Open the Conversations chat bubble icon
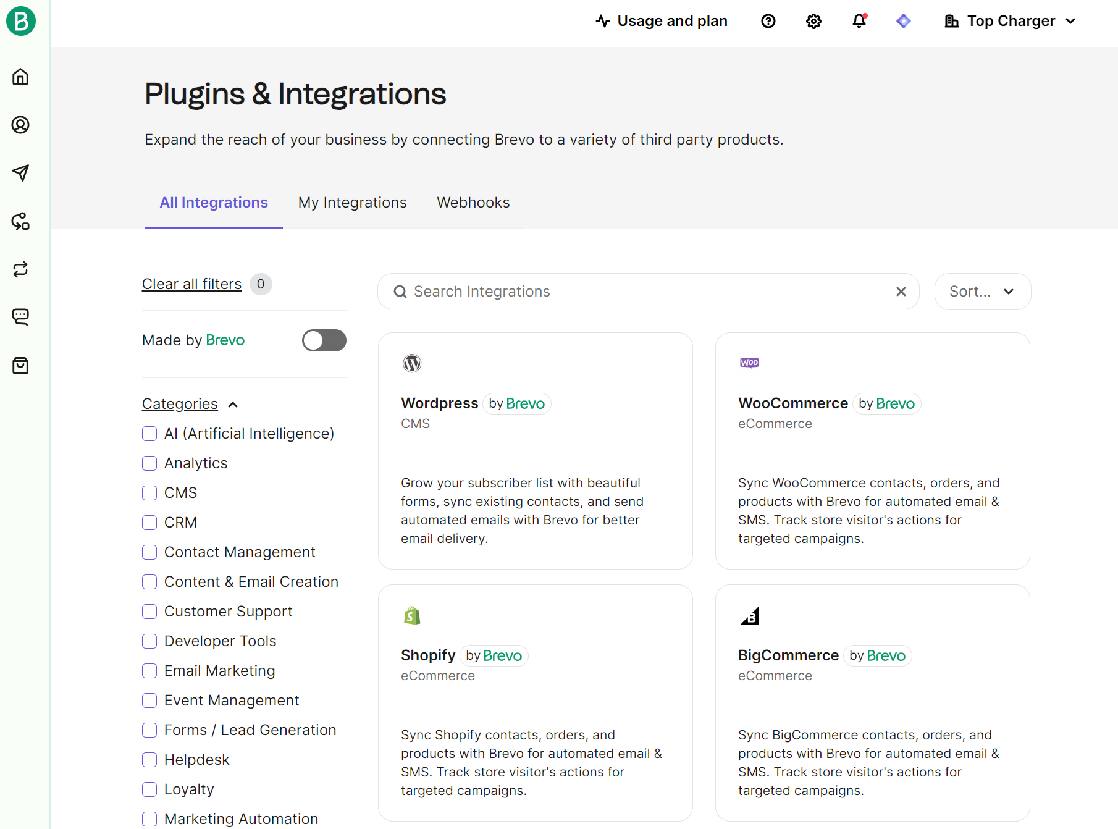 (x=20, y=317)
